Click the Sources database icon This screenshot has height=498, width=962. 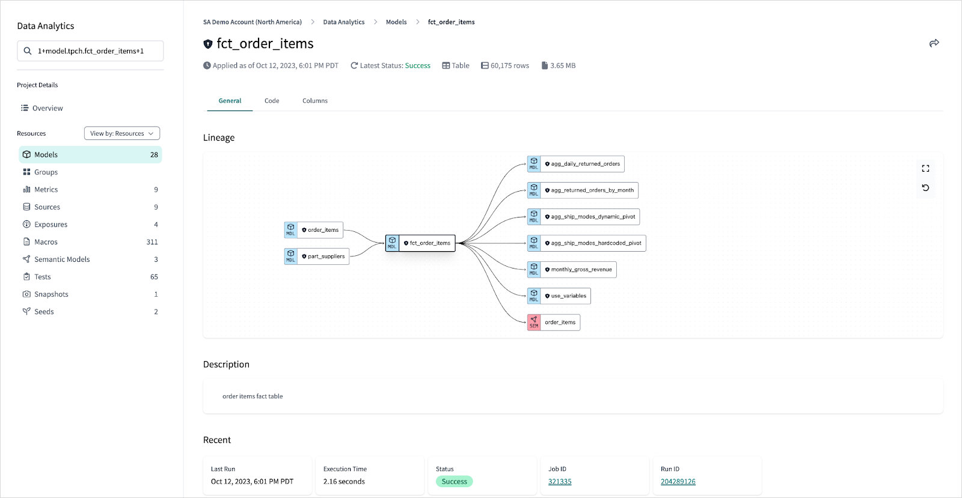tap(26, 207)
